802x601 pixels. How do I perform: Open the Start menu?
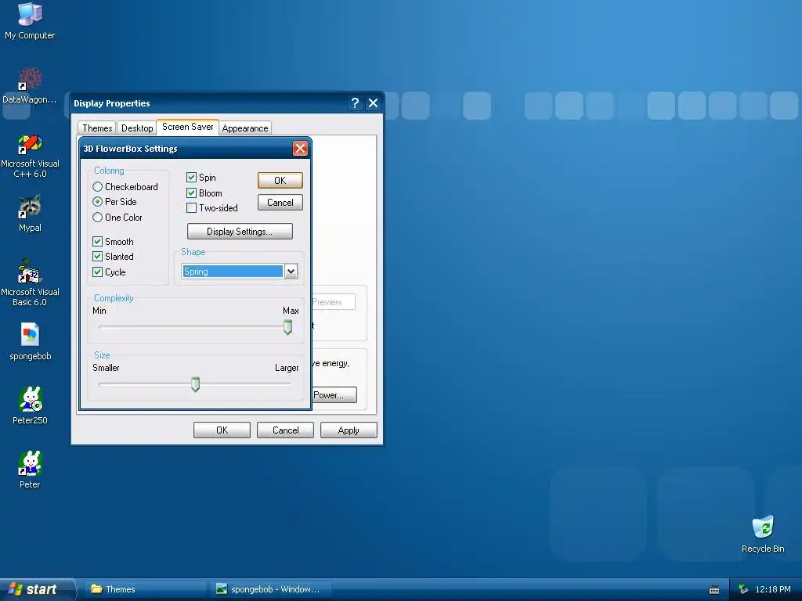pos(37,589)
